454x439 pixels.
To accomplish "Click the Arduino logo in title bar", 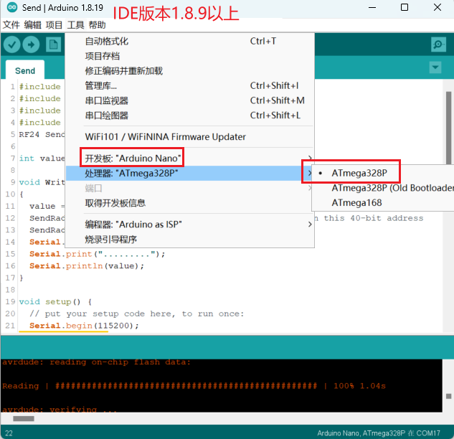I will click(12, 7).
